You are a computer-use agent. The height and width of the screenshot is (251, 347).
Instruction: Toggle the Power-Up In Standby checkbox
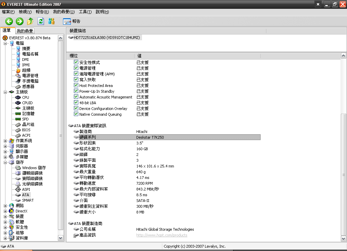76,91
